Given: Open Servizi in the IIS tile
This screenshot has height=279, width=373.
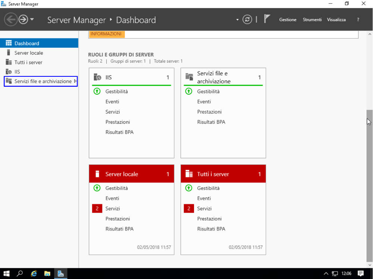Looking at the screenshot, I should click(x=113, y=112).
